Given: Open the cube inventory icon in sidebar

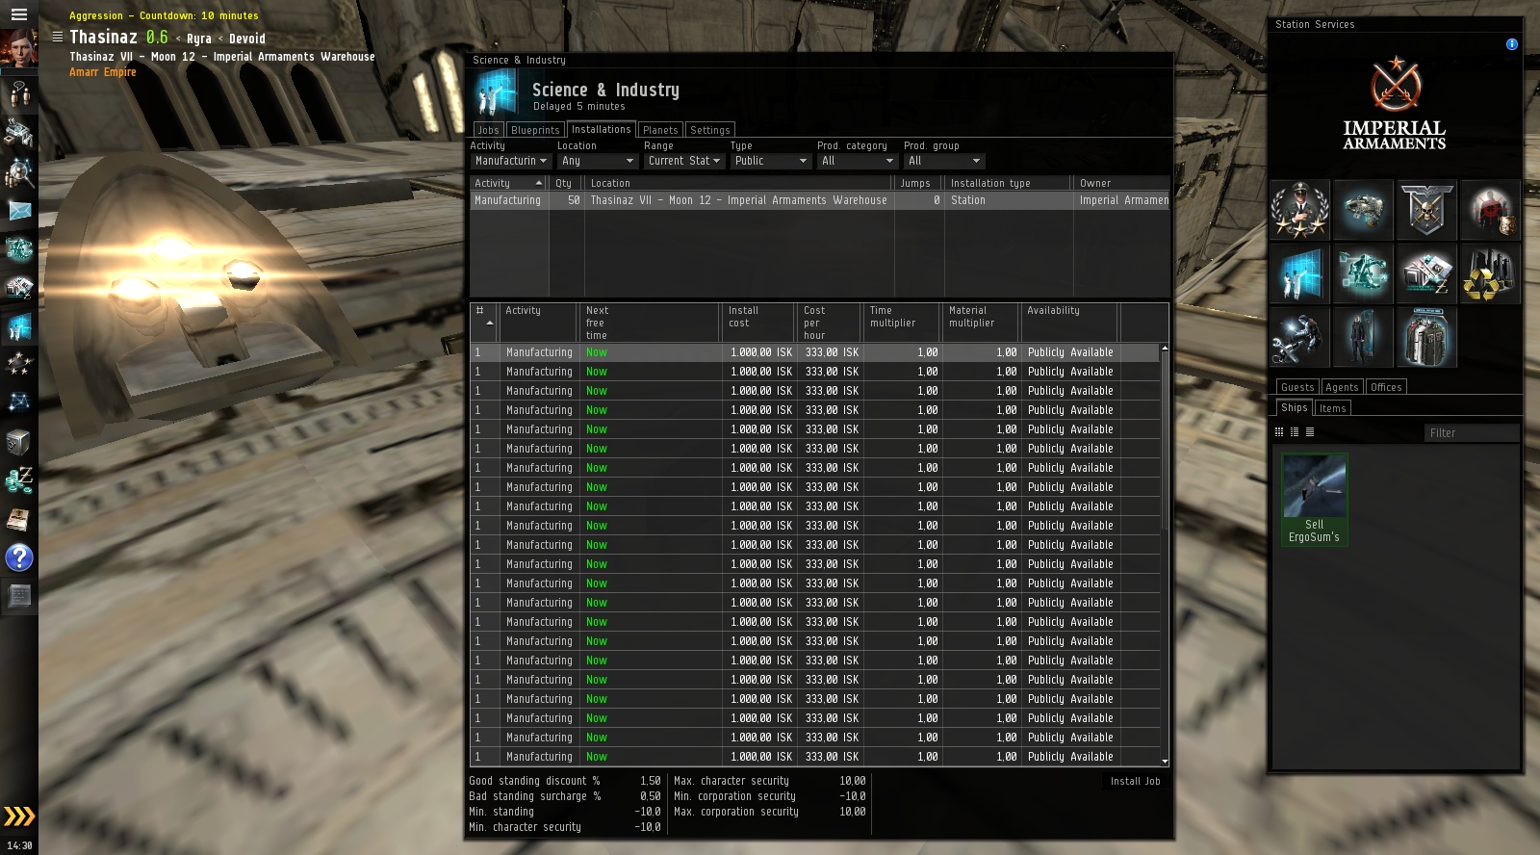Looking at the screenshot, I should pyautogui.click(x=19, y=442).
